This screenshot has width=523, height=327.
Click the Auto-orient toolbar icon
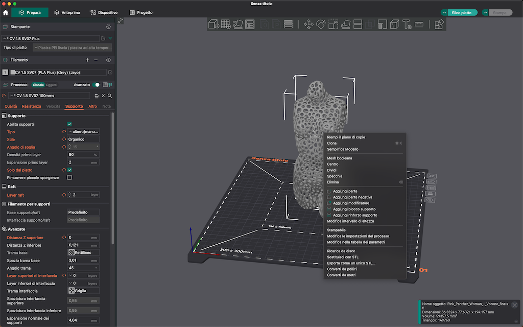pos(238,25)
